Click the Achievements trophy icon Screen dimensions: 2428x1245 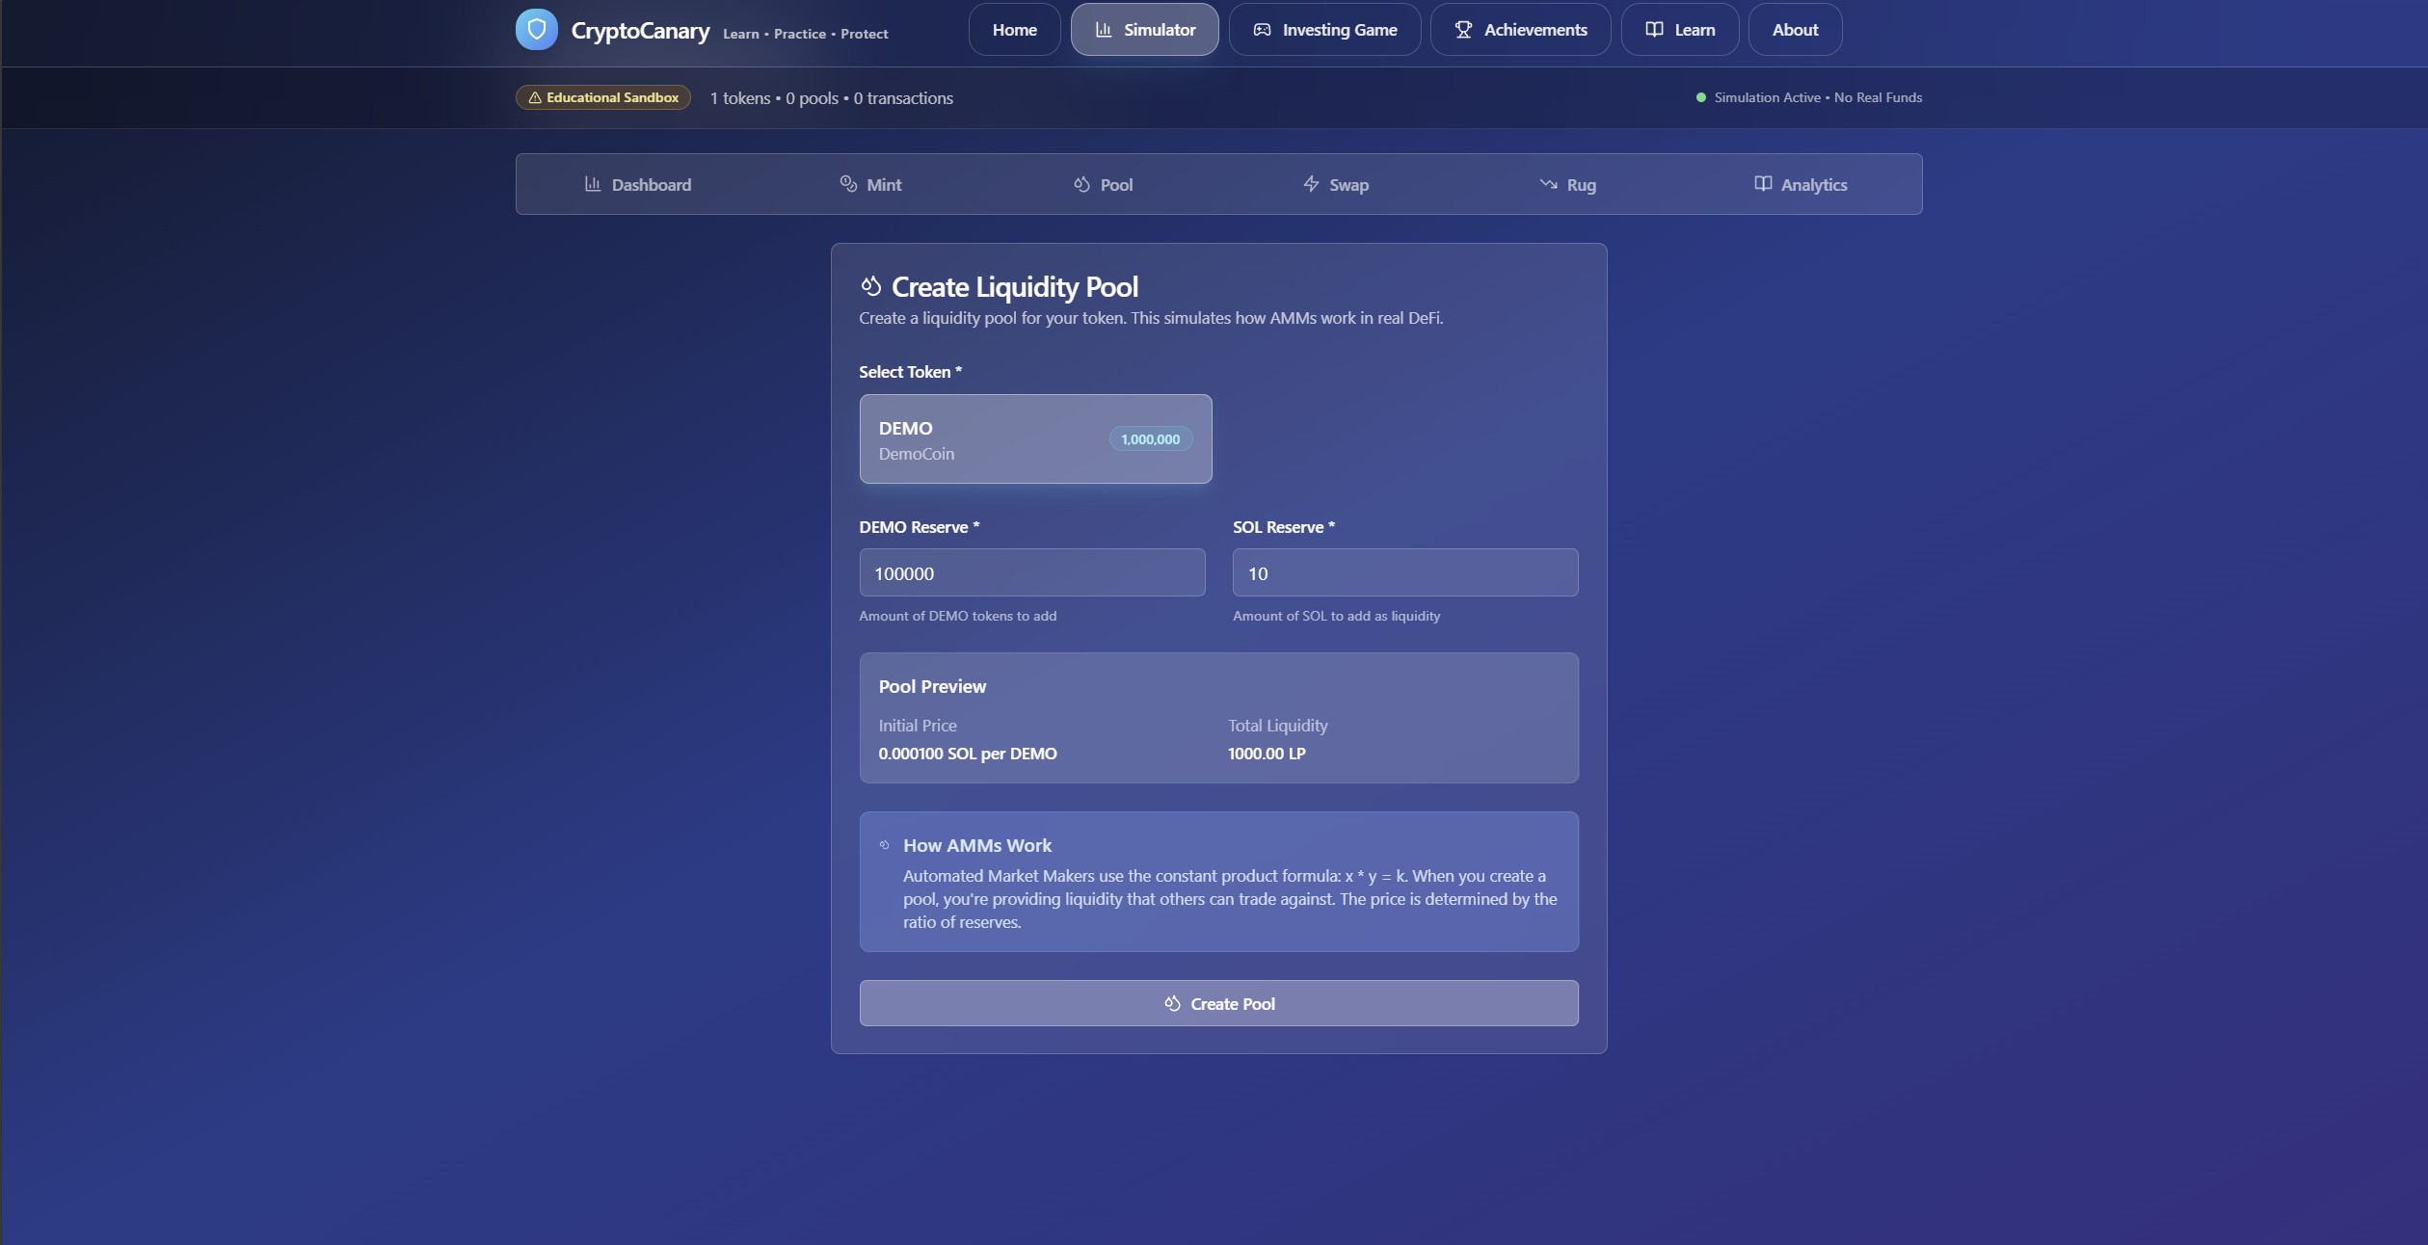[x=1463, y=30]
